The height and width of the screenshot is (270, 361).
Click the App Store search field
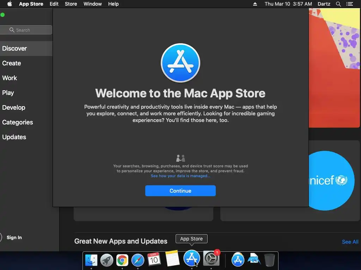(26, 30)
